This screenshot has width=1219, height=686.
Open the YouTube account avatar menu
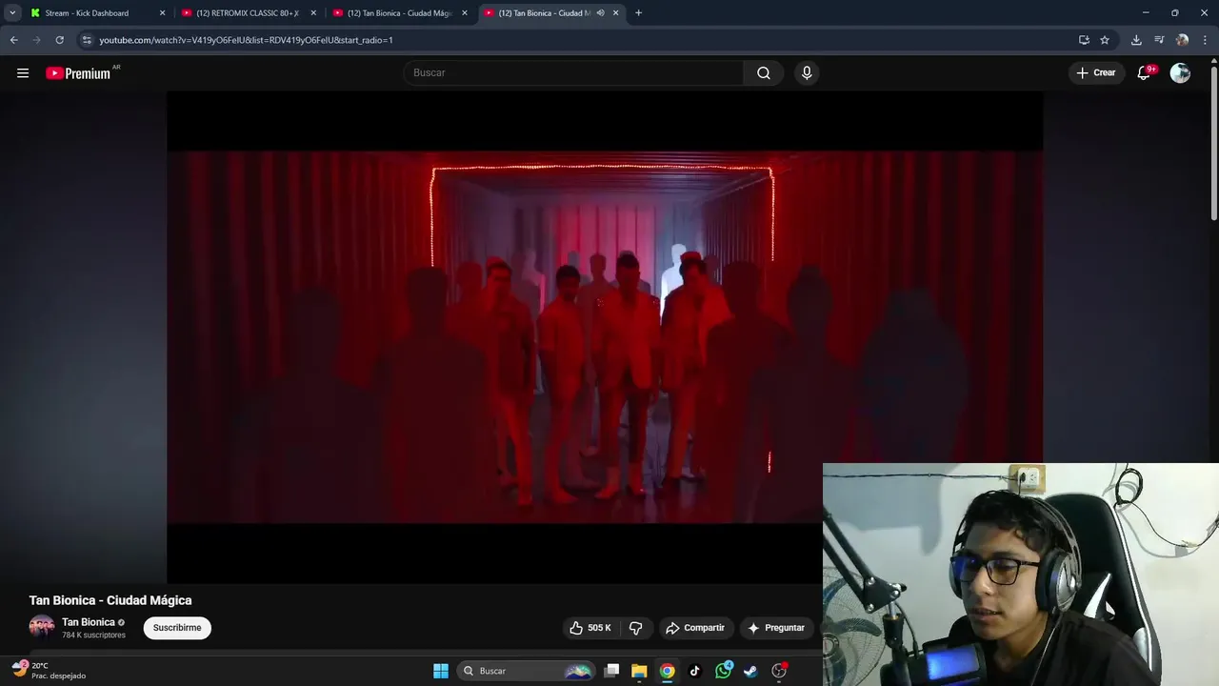click(x=1180, y=73)
